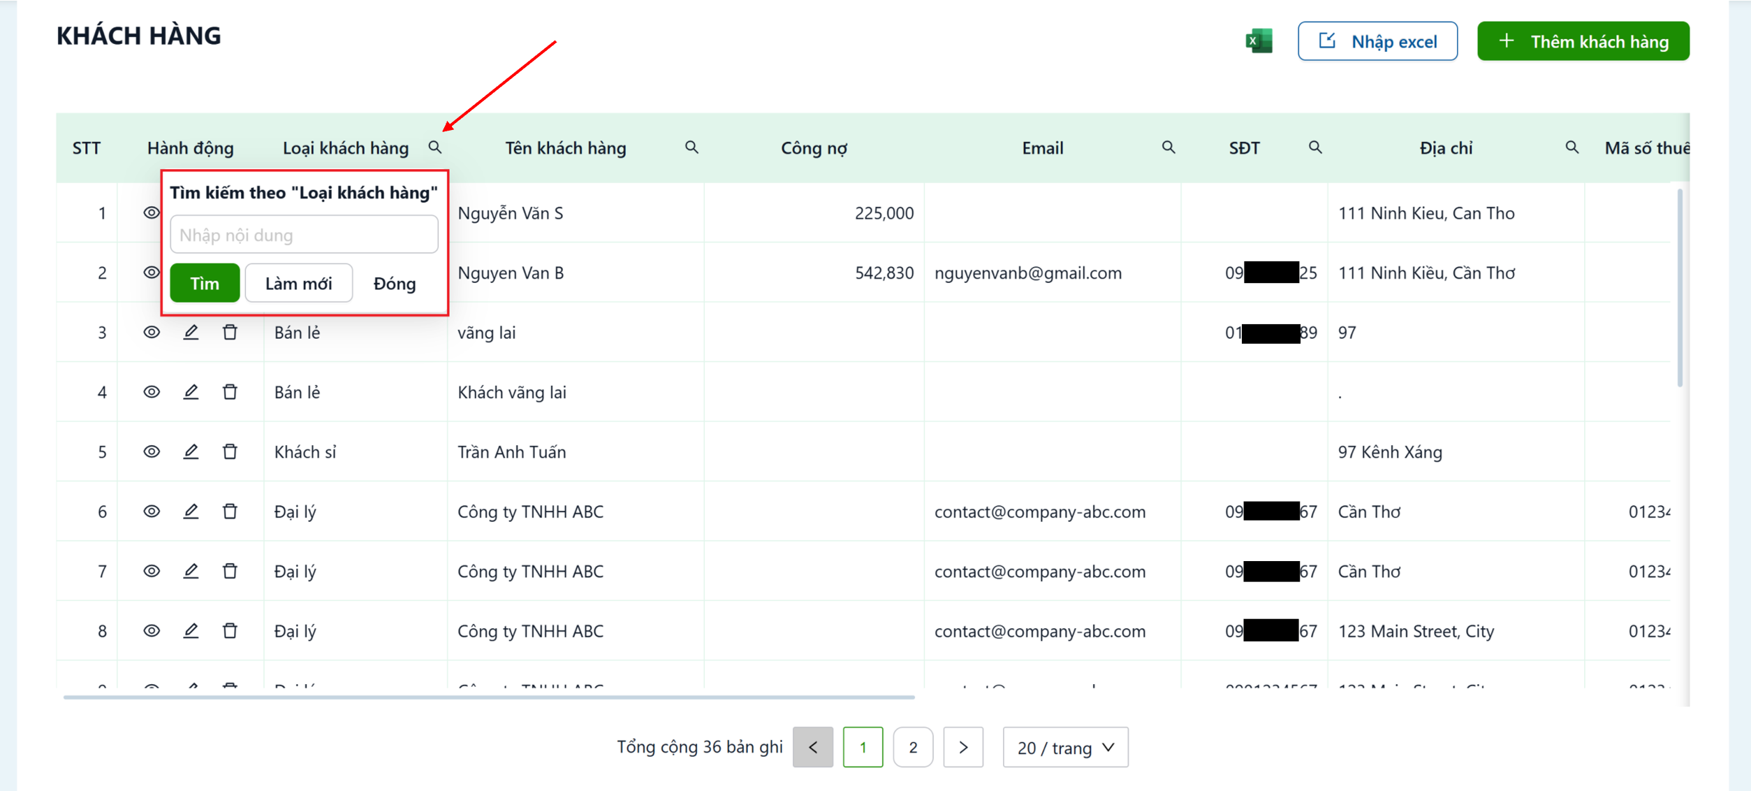Open search filter for Tên khách hàng column
The width and height of the screenshot is (1751, 791).
691,147
